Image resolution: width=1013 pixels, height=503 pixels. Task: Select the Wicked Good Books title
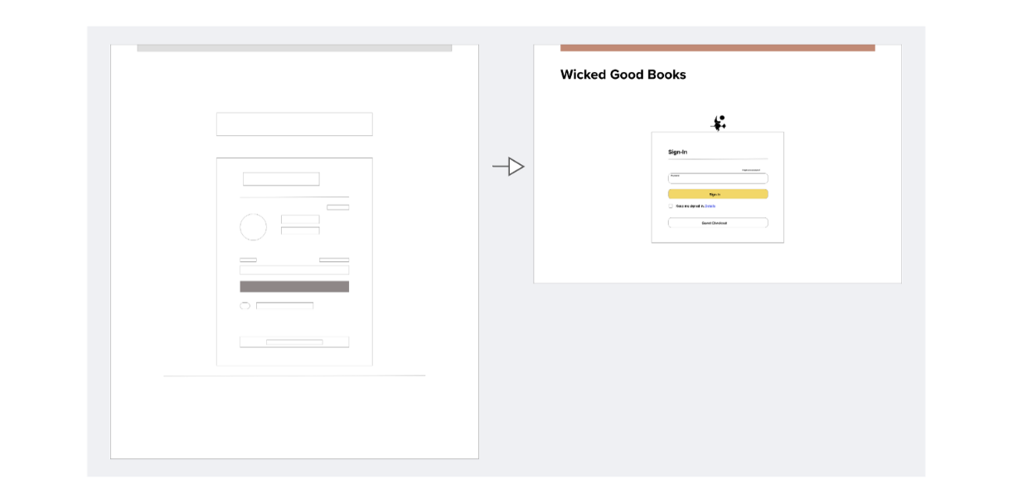pos(623,75)
